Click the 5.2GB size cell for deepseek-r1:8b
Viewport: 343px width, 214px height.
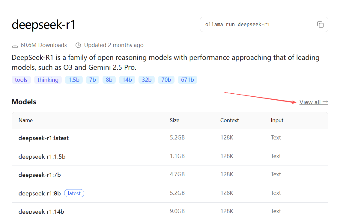pyautogui.click(x=177, y=193)
